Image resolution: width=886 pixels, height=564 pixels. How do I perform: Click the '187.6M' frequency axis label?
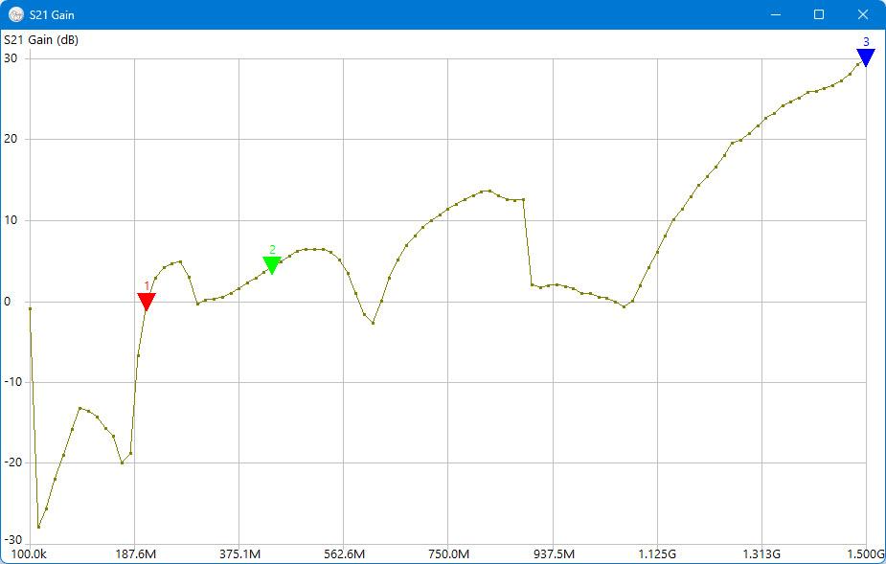click(x=136, y=553)
